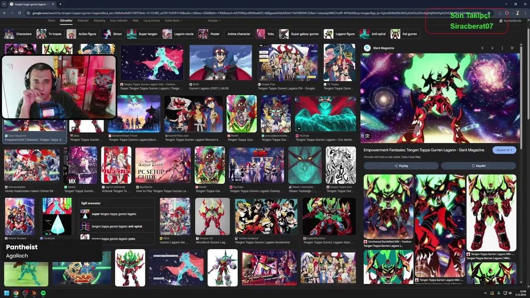
Task: Select the Super galaxy gurren chip
Action: tap(300, 34)
